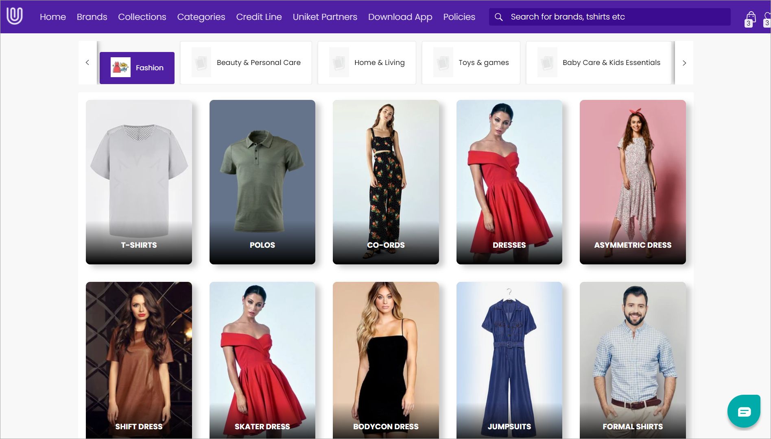The height and width of the screenshot is (439, 771).
Task: Open the Brands menu
Action: [x=92, y=17]
